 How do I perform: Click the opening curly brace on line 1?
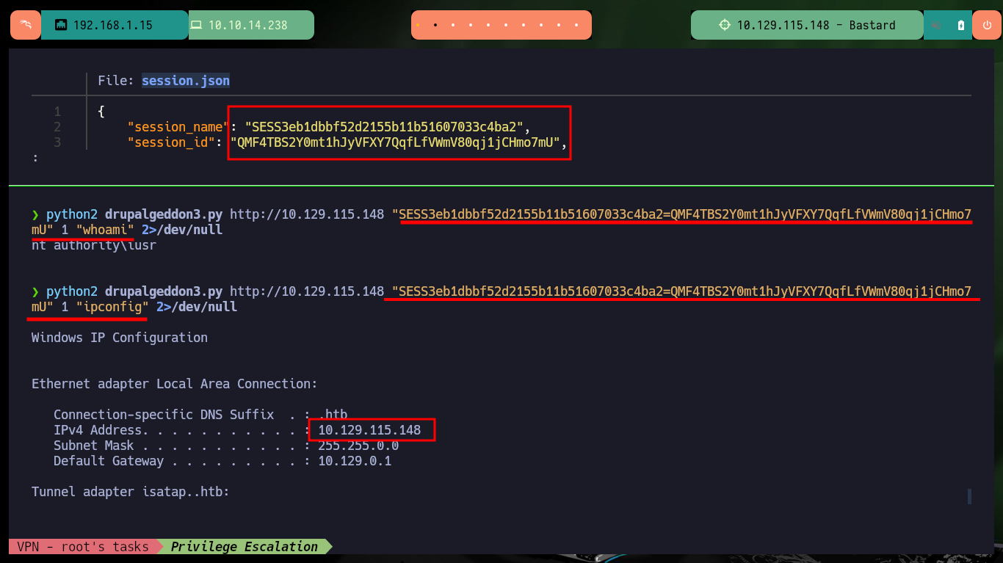pos(101,112)
